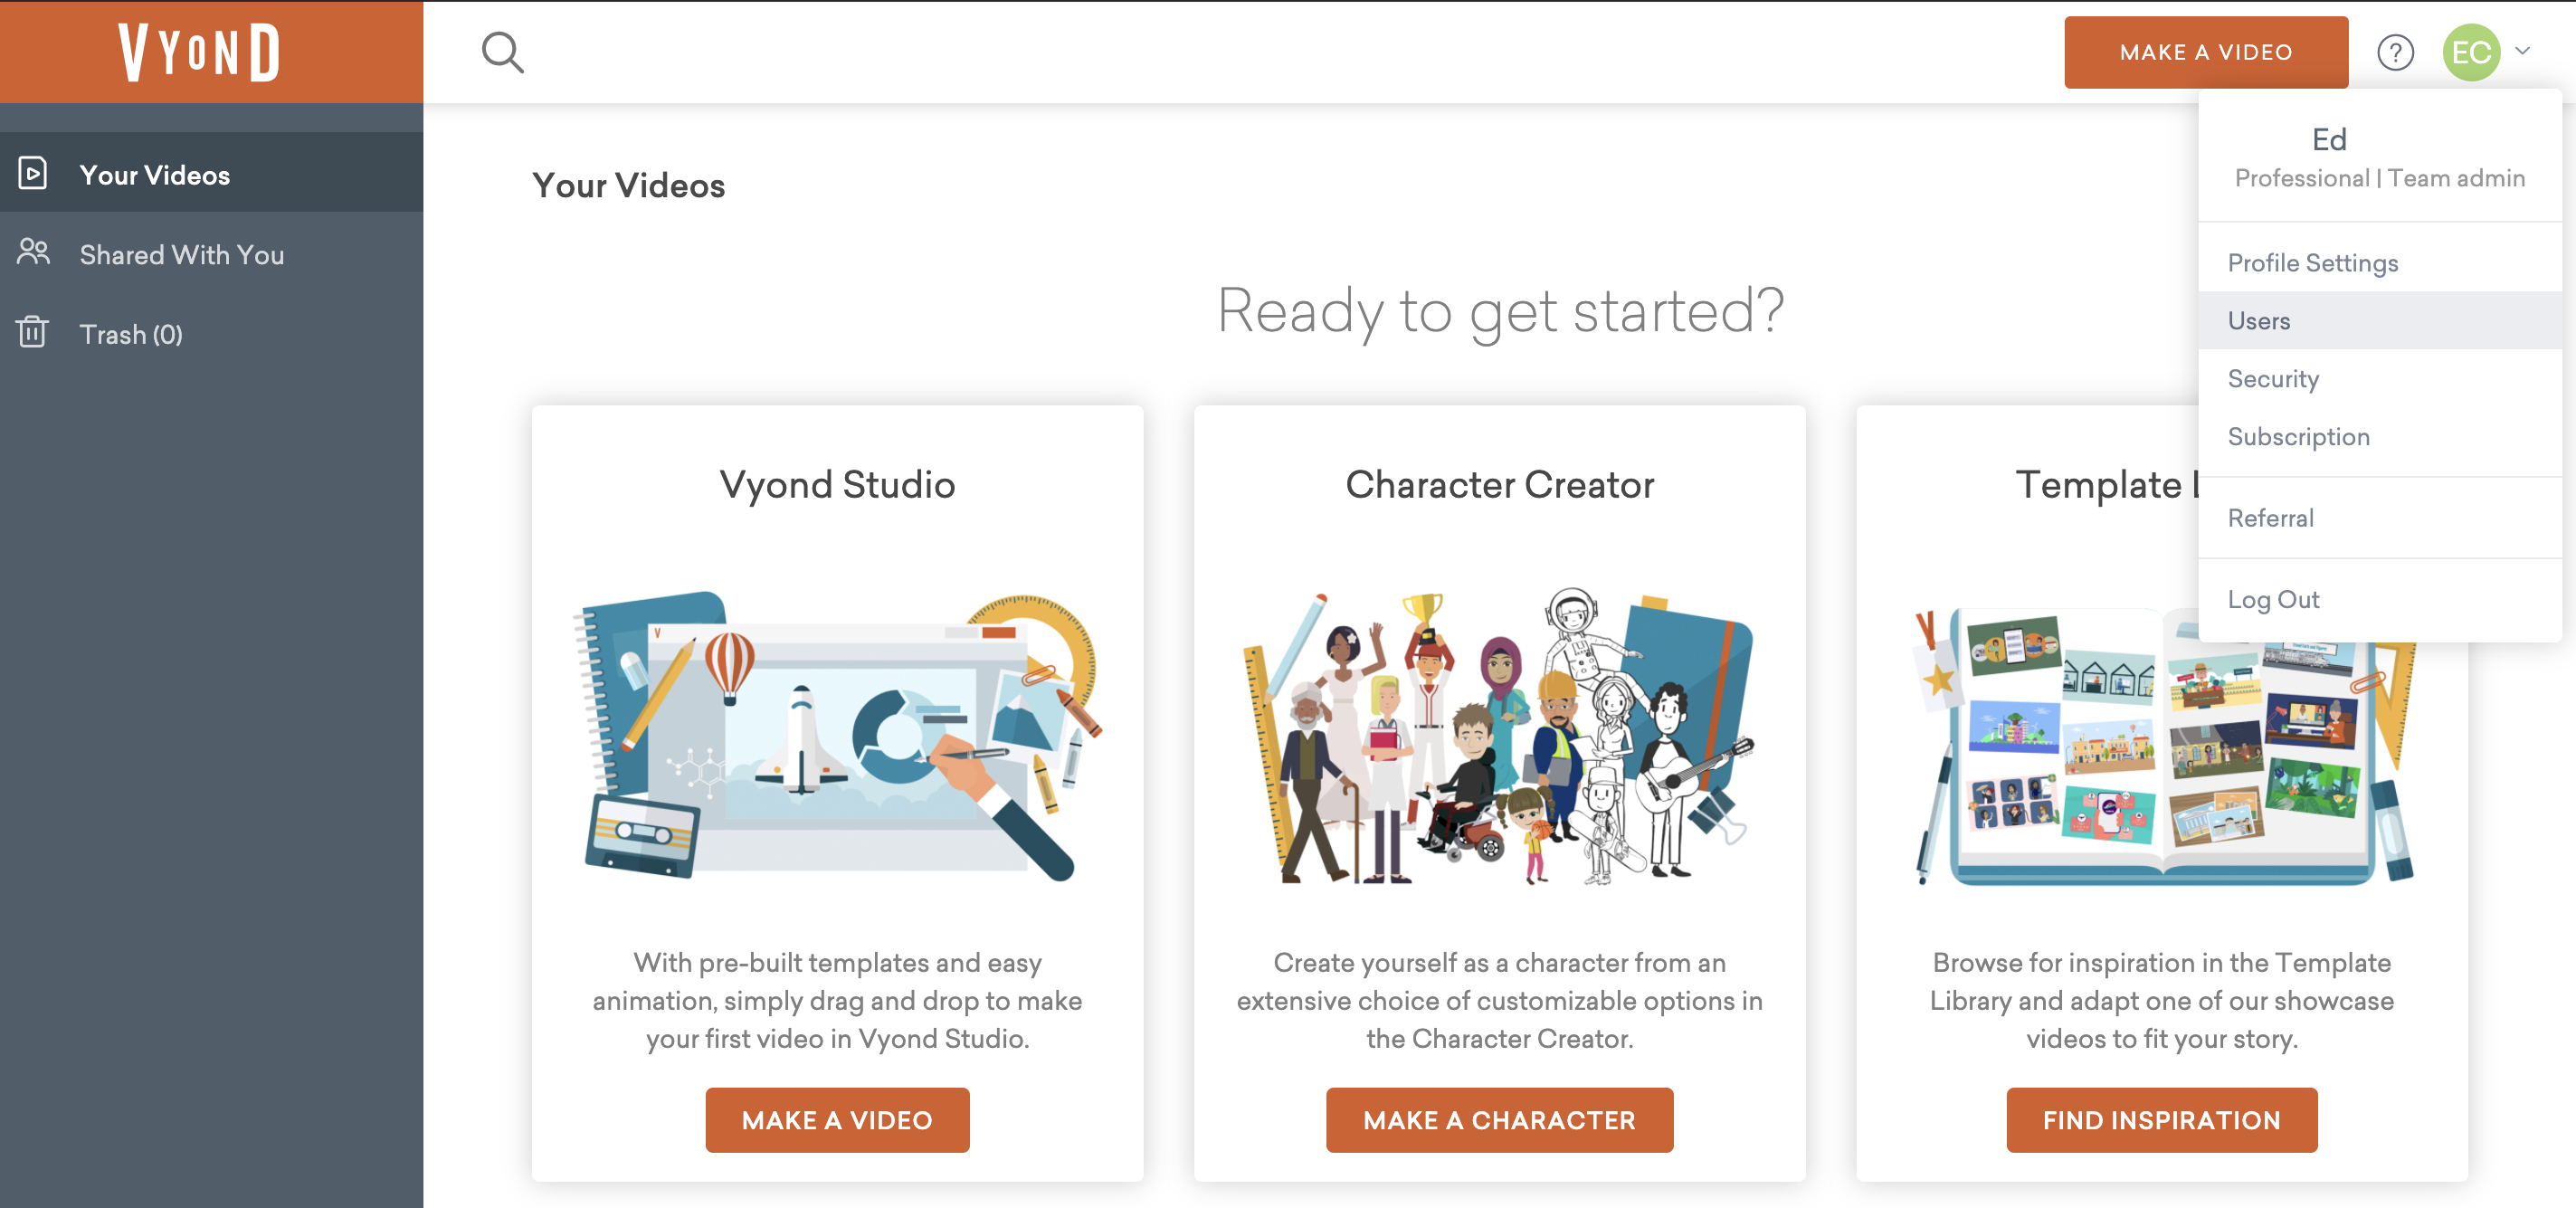The width and height of the screenshot is (2576, 1208).
Task: Click the Character Creator illustration
Action: click(1499, 735)
